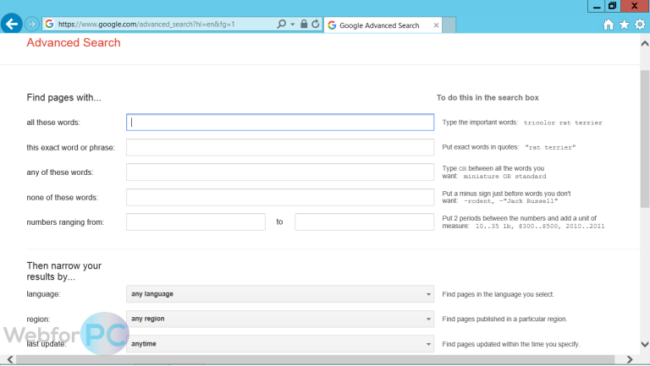Click the 'this exact word or phrase' field
Image resolution: width=650 pixels, height=366 pixels.
pos(280,147)
